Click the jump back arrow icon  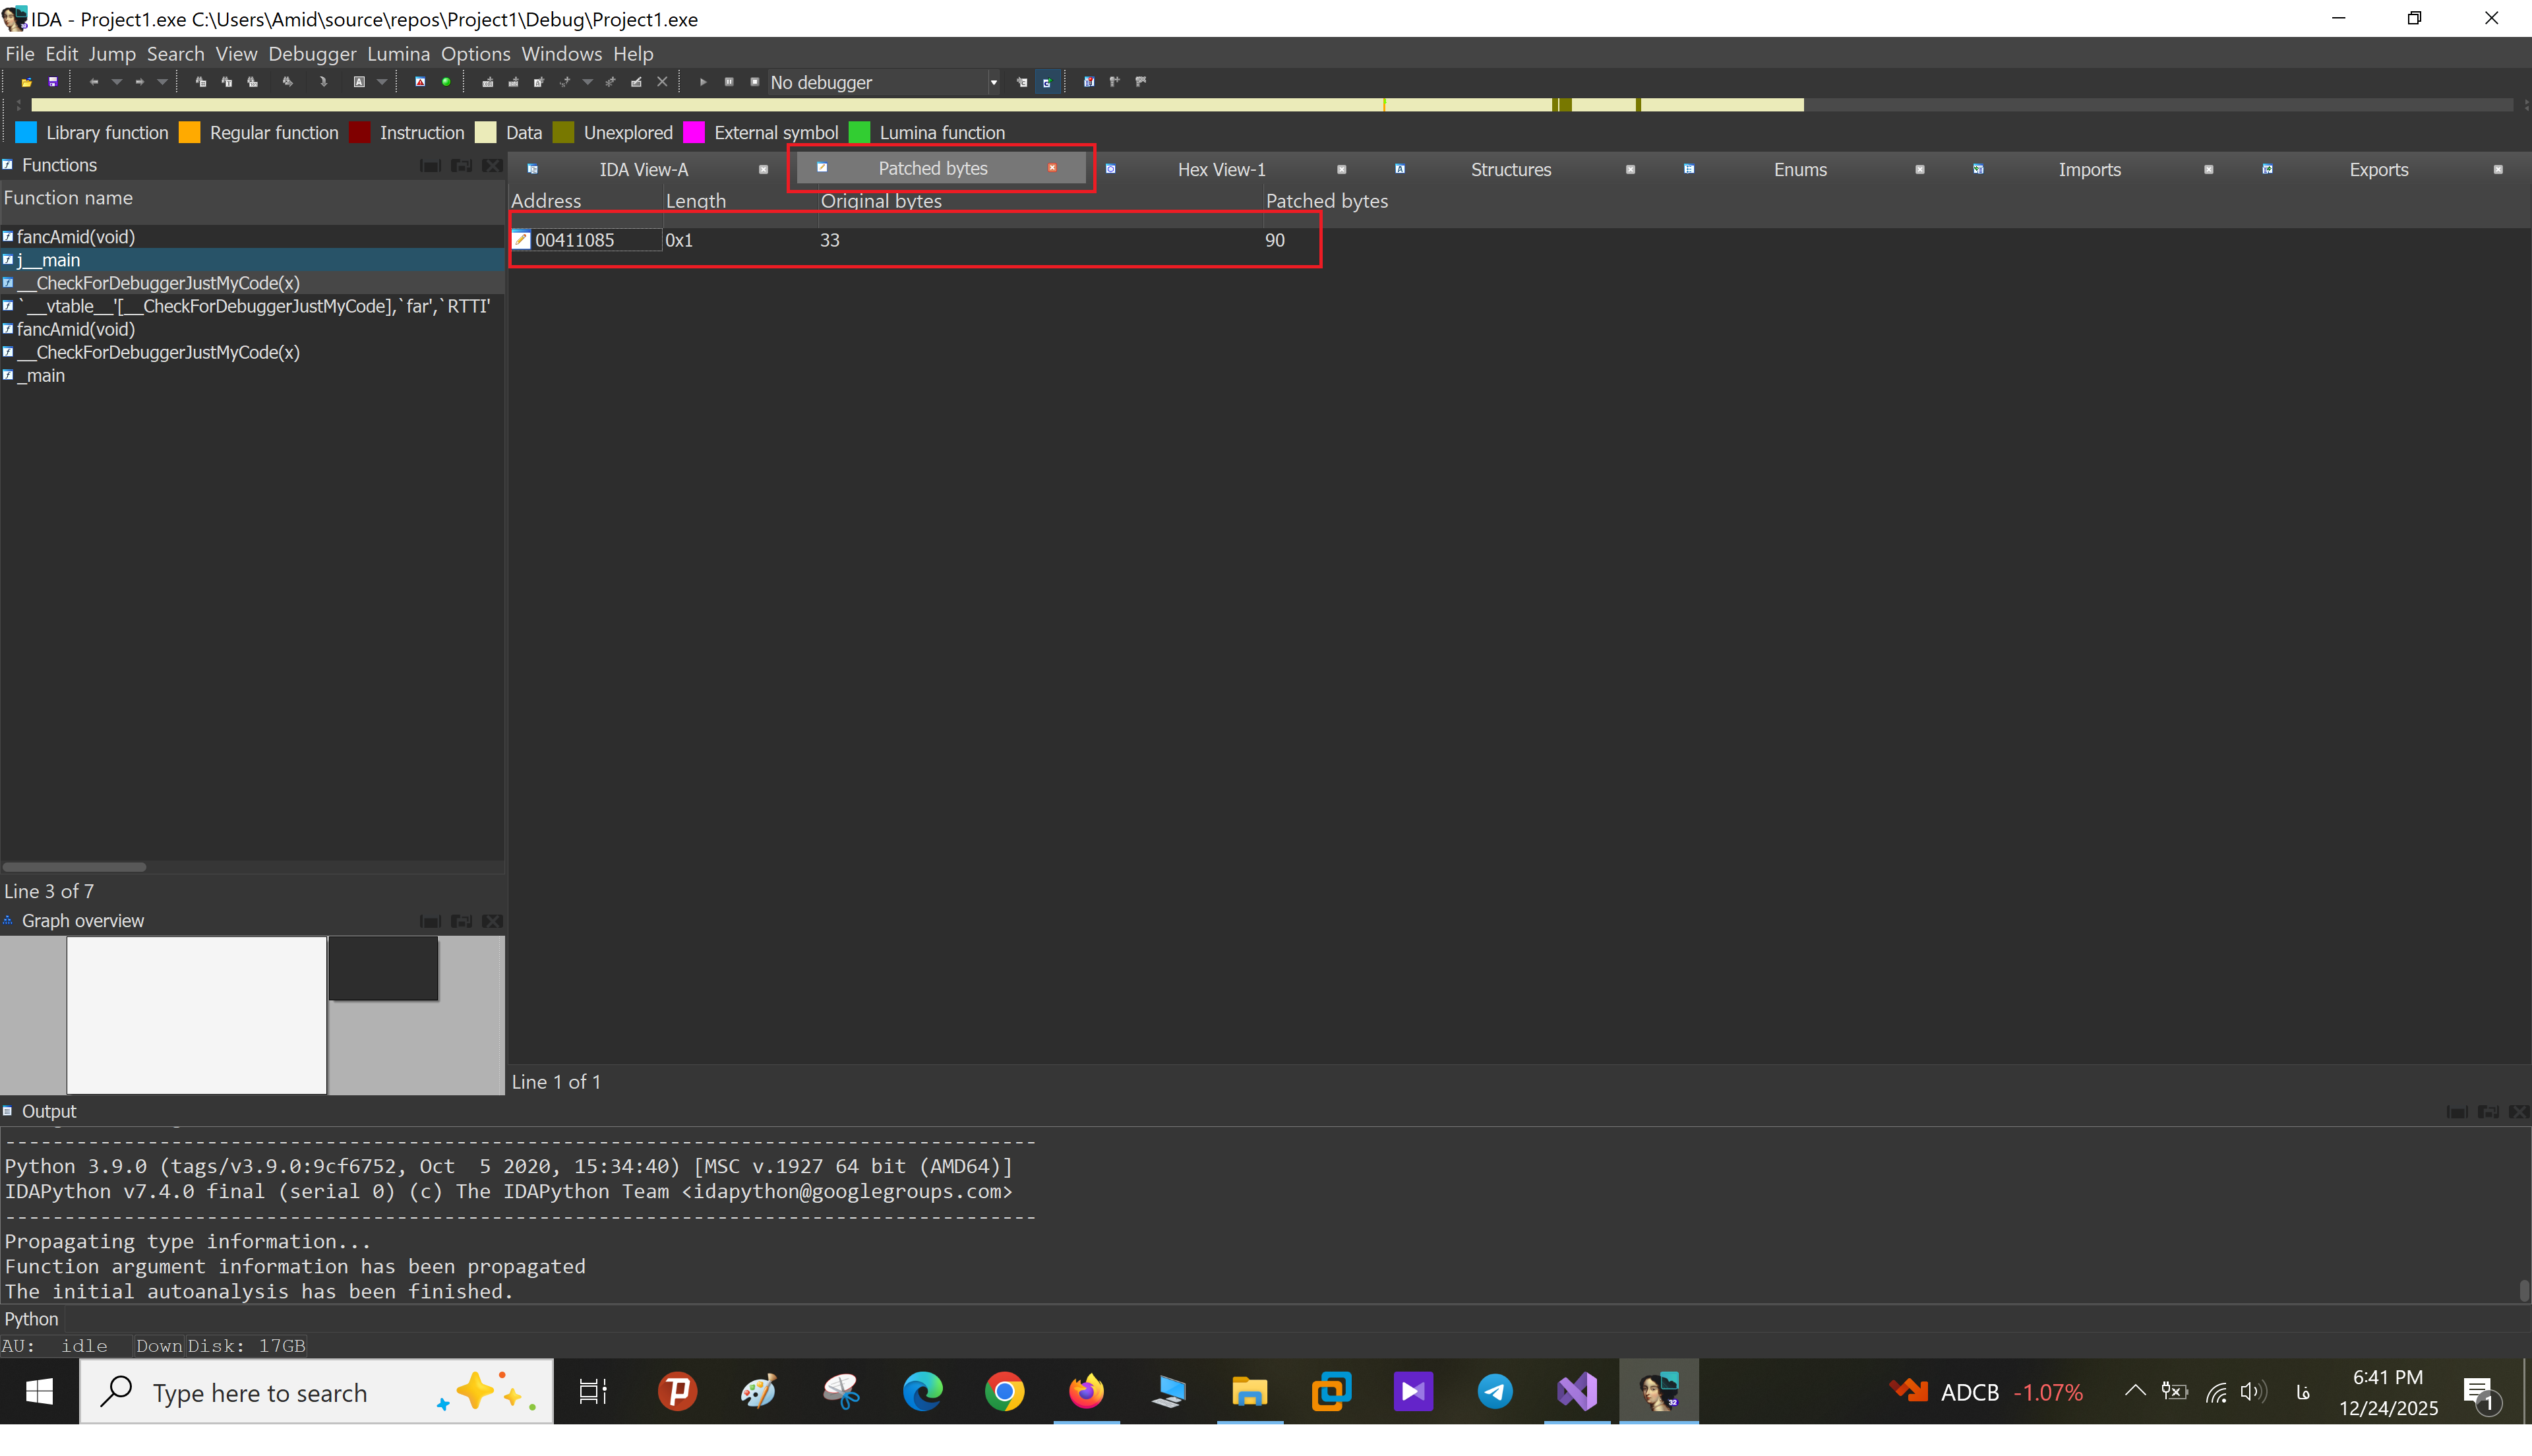94,82
